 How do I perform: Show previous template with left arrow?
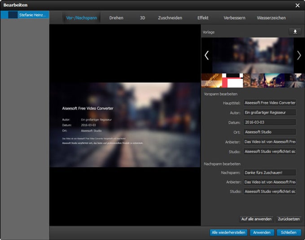click(x=207, y=56)
